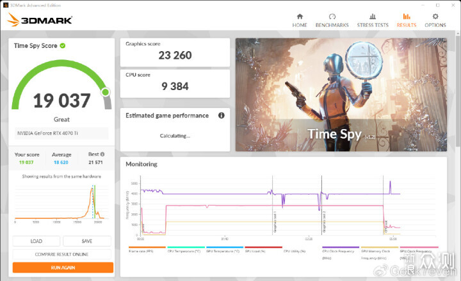This screenshot has width=461, height=281.
Task: Click 'Showing results from the same hardware'
Action: click(x=61, y=176)
